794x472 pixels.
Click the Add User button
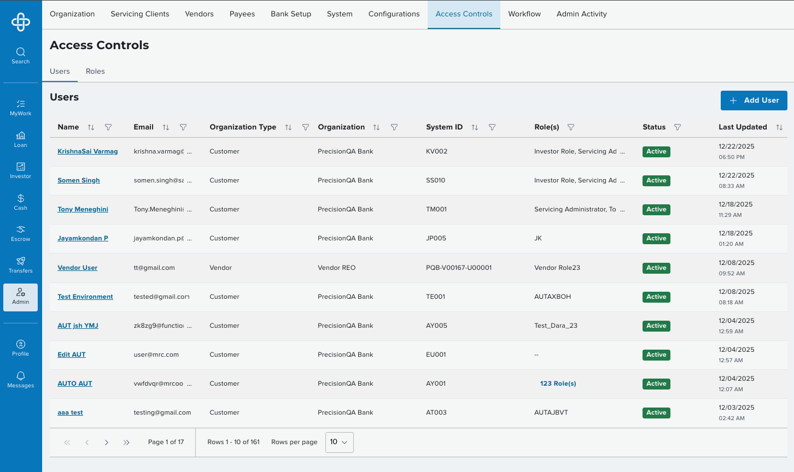pyautogui.click(x=754, y=101)
